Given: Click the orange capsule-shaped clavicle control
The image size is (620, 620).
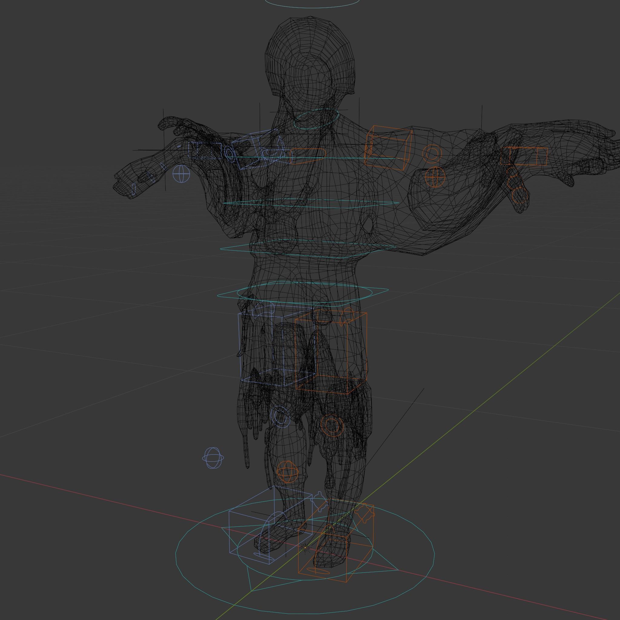Looking at the screenshot, I should [x=308, y=156].
